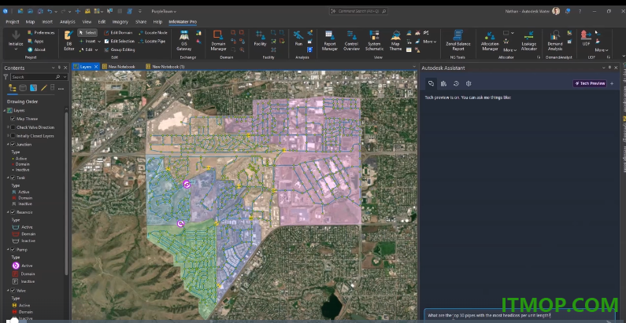Click the Locate Node tool
Image resolution: width=626 pixels, height=323 pixels.
[154, 33]
